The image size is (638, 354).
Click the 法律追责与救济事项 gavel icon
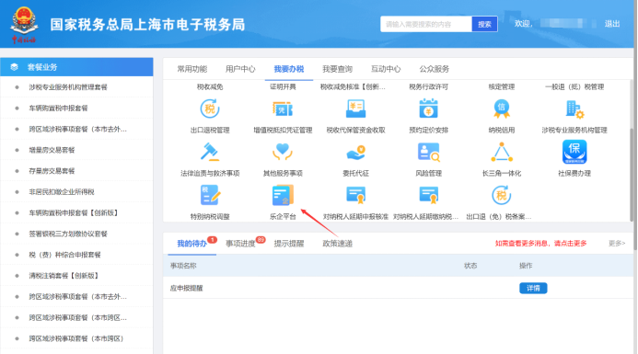pyautogui.click(x=210, y=152)
